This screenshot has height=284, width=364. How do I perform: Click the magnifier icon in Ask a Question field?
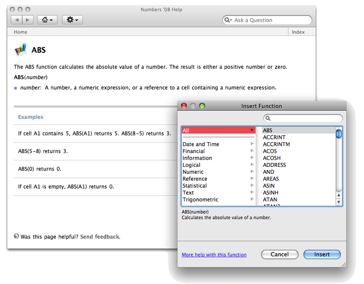click(x=228, y=20)
